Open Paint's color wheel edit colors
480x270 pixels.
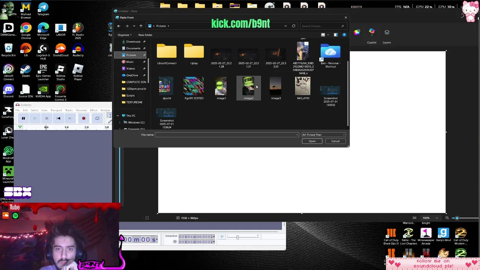pos(357,32)
